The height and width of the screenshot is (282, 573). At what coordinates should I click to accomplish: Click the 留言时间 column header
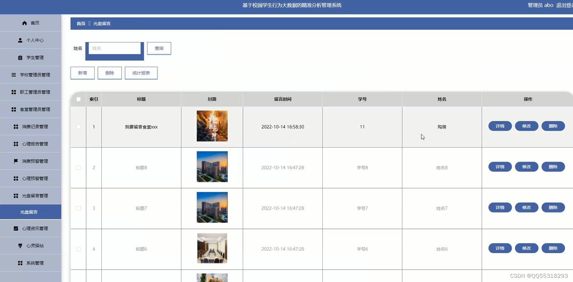click(x=283, y=99)
